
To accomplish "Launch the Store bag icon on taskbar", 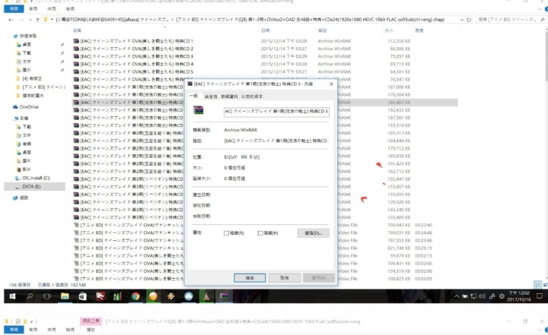I will (x=82, y=296).
